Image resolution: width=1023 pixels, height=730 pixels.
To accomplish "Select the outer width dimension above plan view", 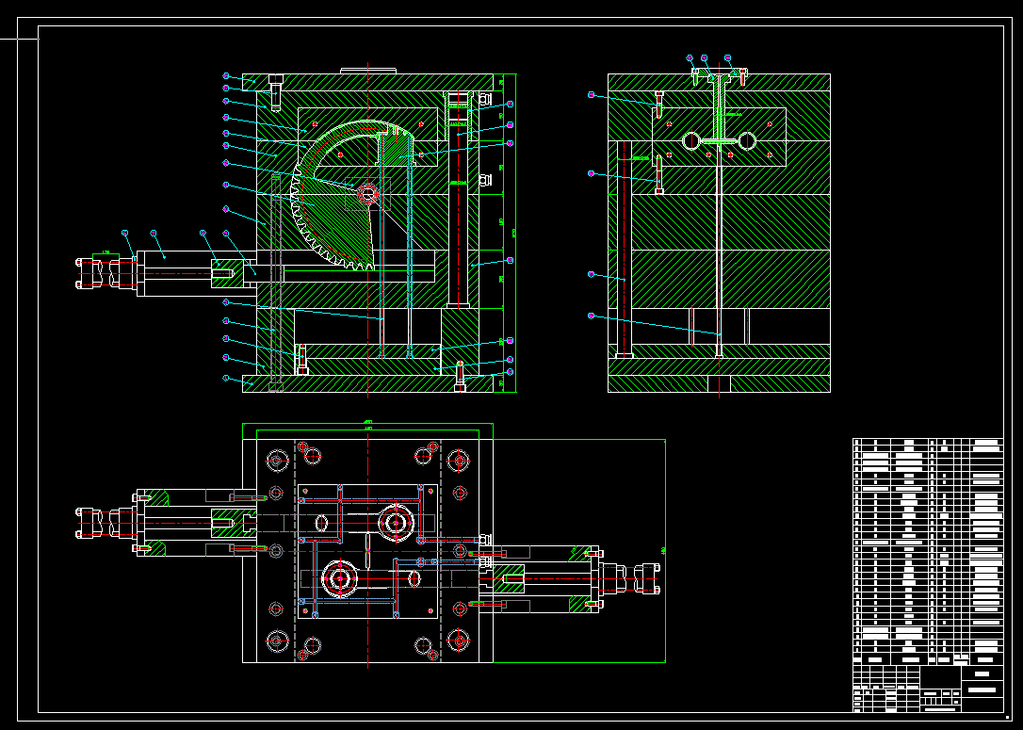I will (368, 423).
